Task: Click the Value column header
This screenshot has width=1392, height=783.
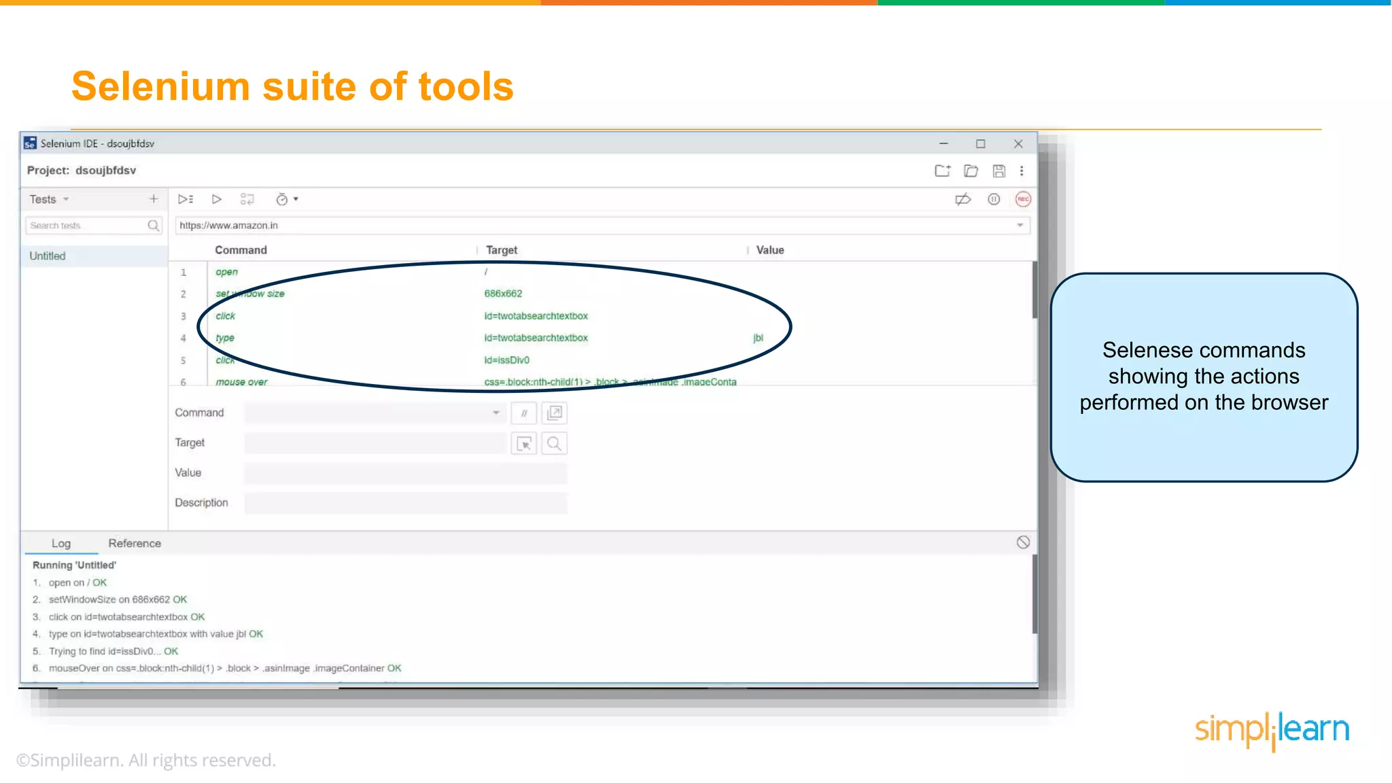Action: (x=770, y=250)
